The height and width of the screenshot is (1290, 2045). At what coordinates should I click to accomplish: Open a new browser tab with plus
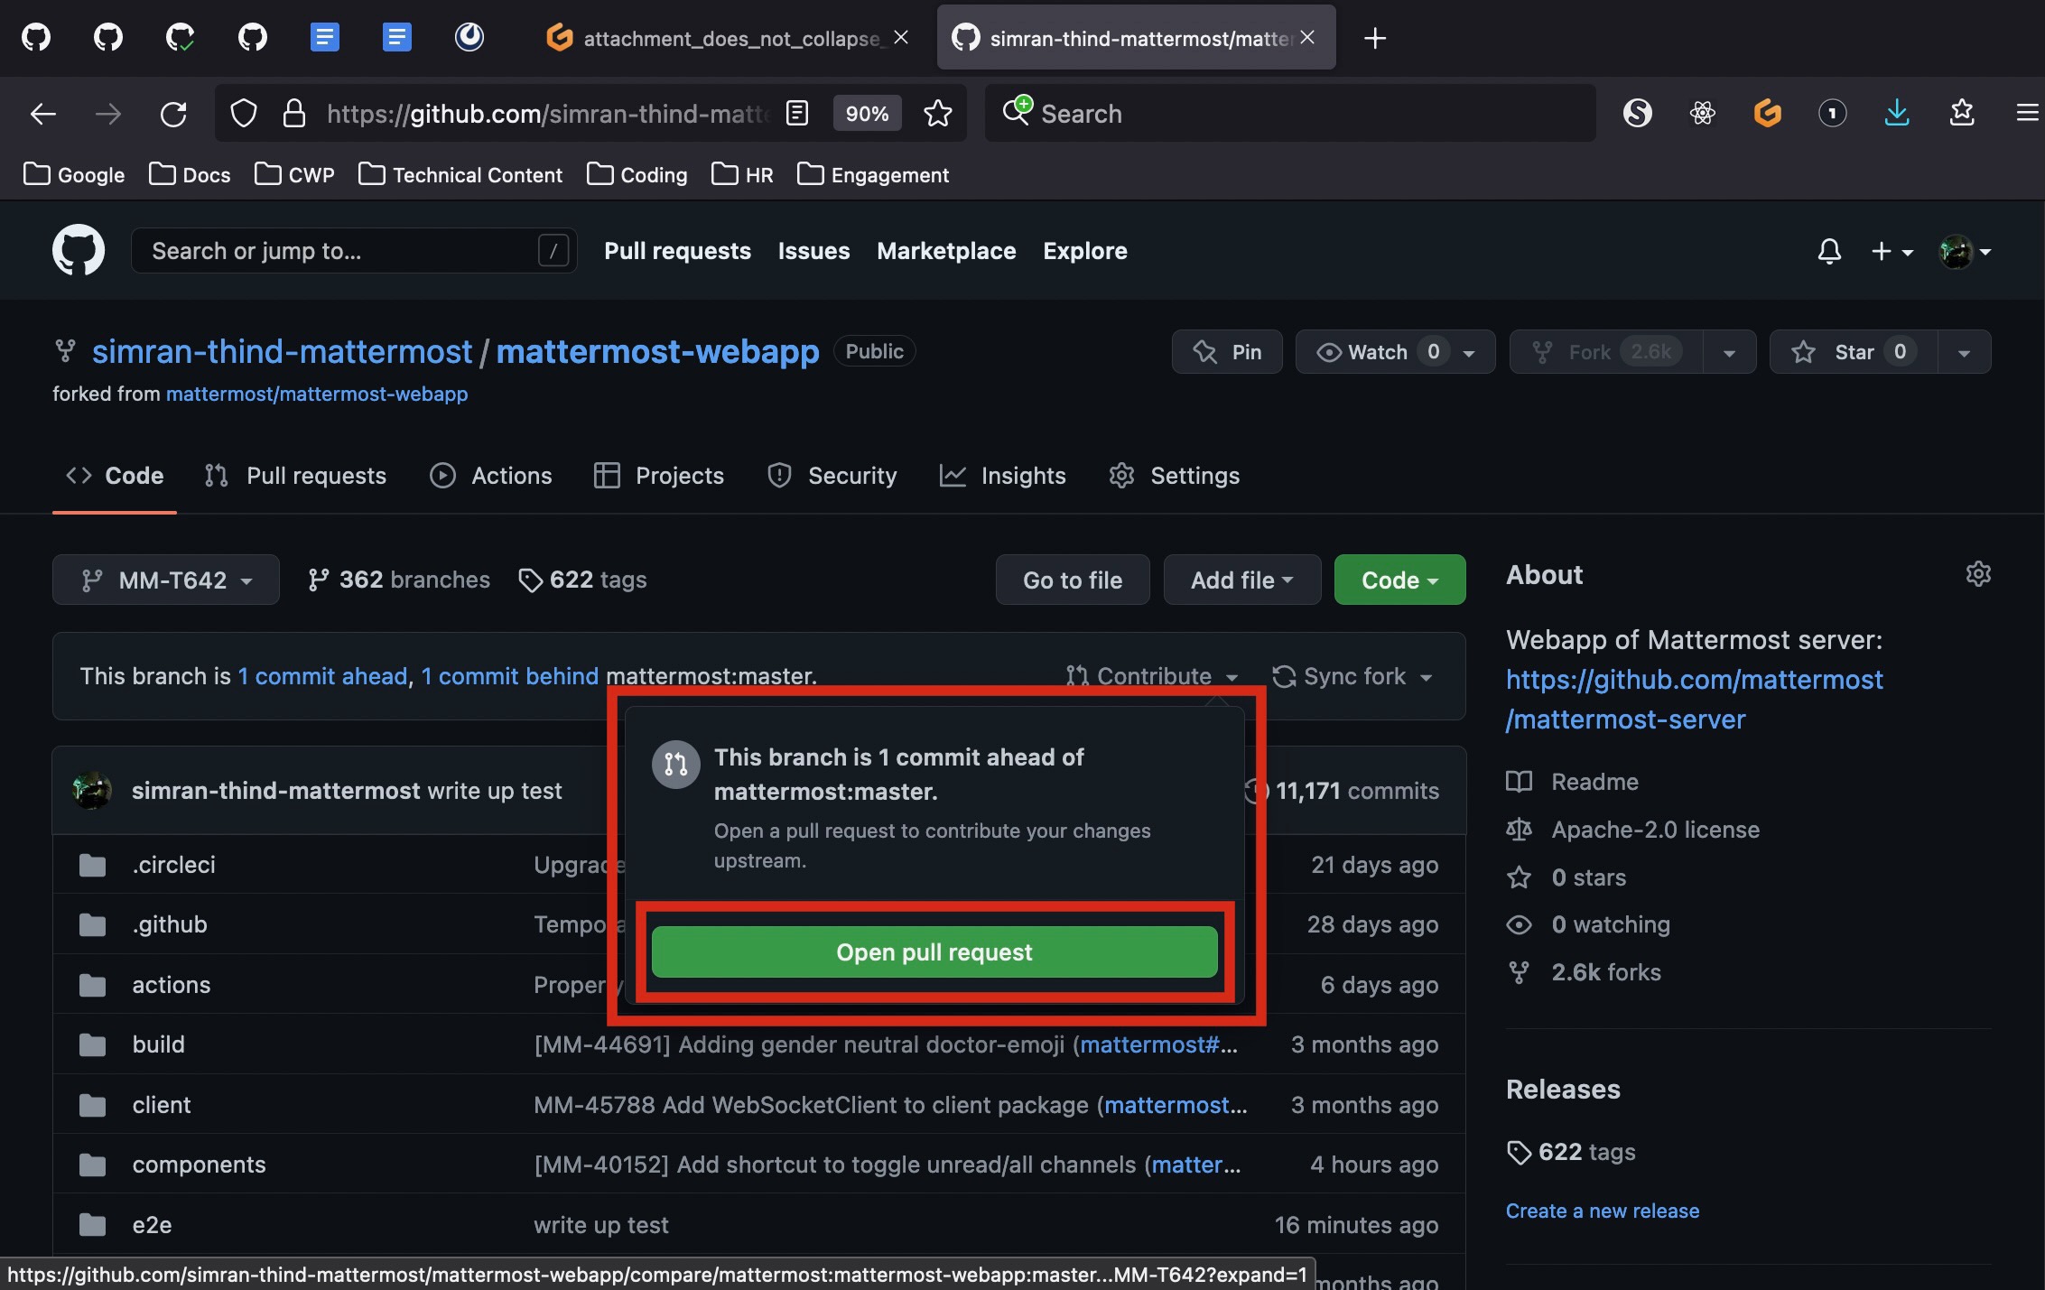[x=1375, y=38]
